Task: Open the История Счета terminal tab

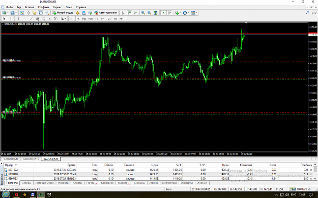Action: point(44,183)
